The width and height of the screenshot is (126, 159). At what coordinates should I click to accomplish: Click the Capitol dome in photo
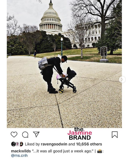point(51,17)
